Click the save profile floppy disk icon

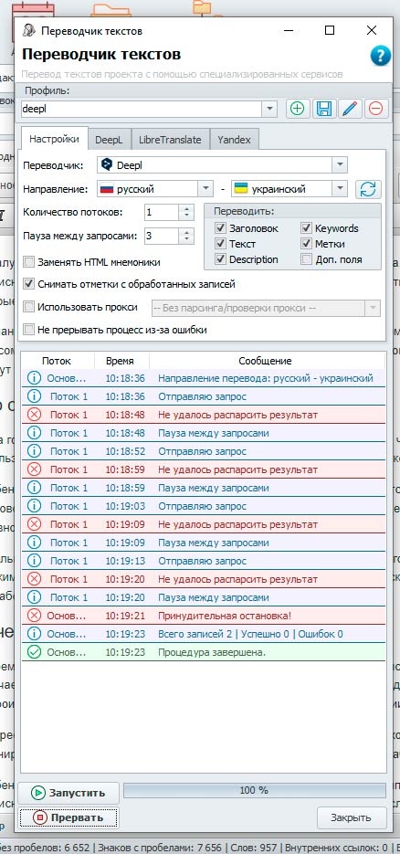(x=324, y=109)
